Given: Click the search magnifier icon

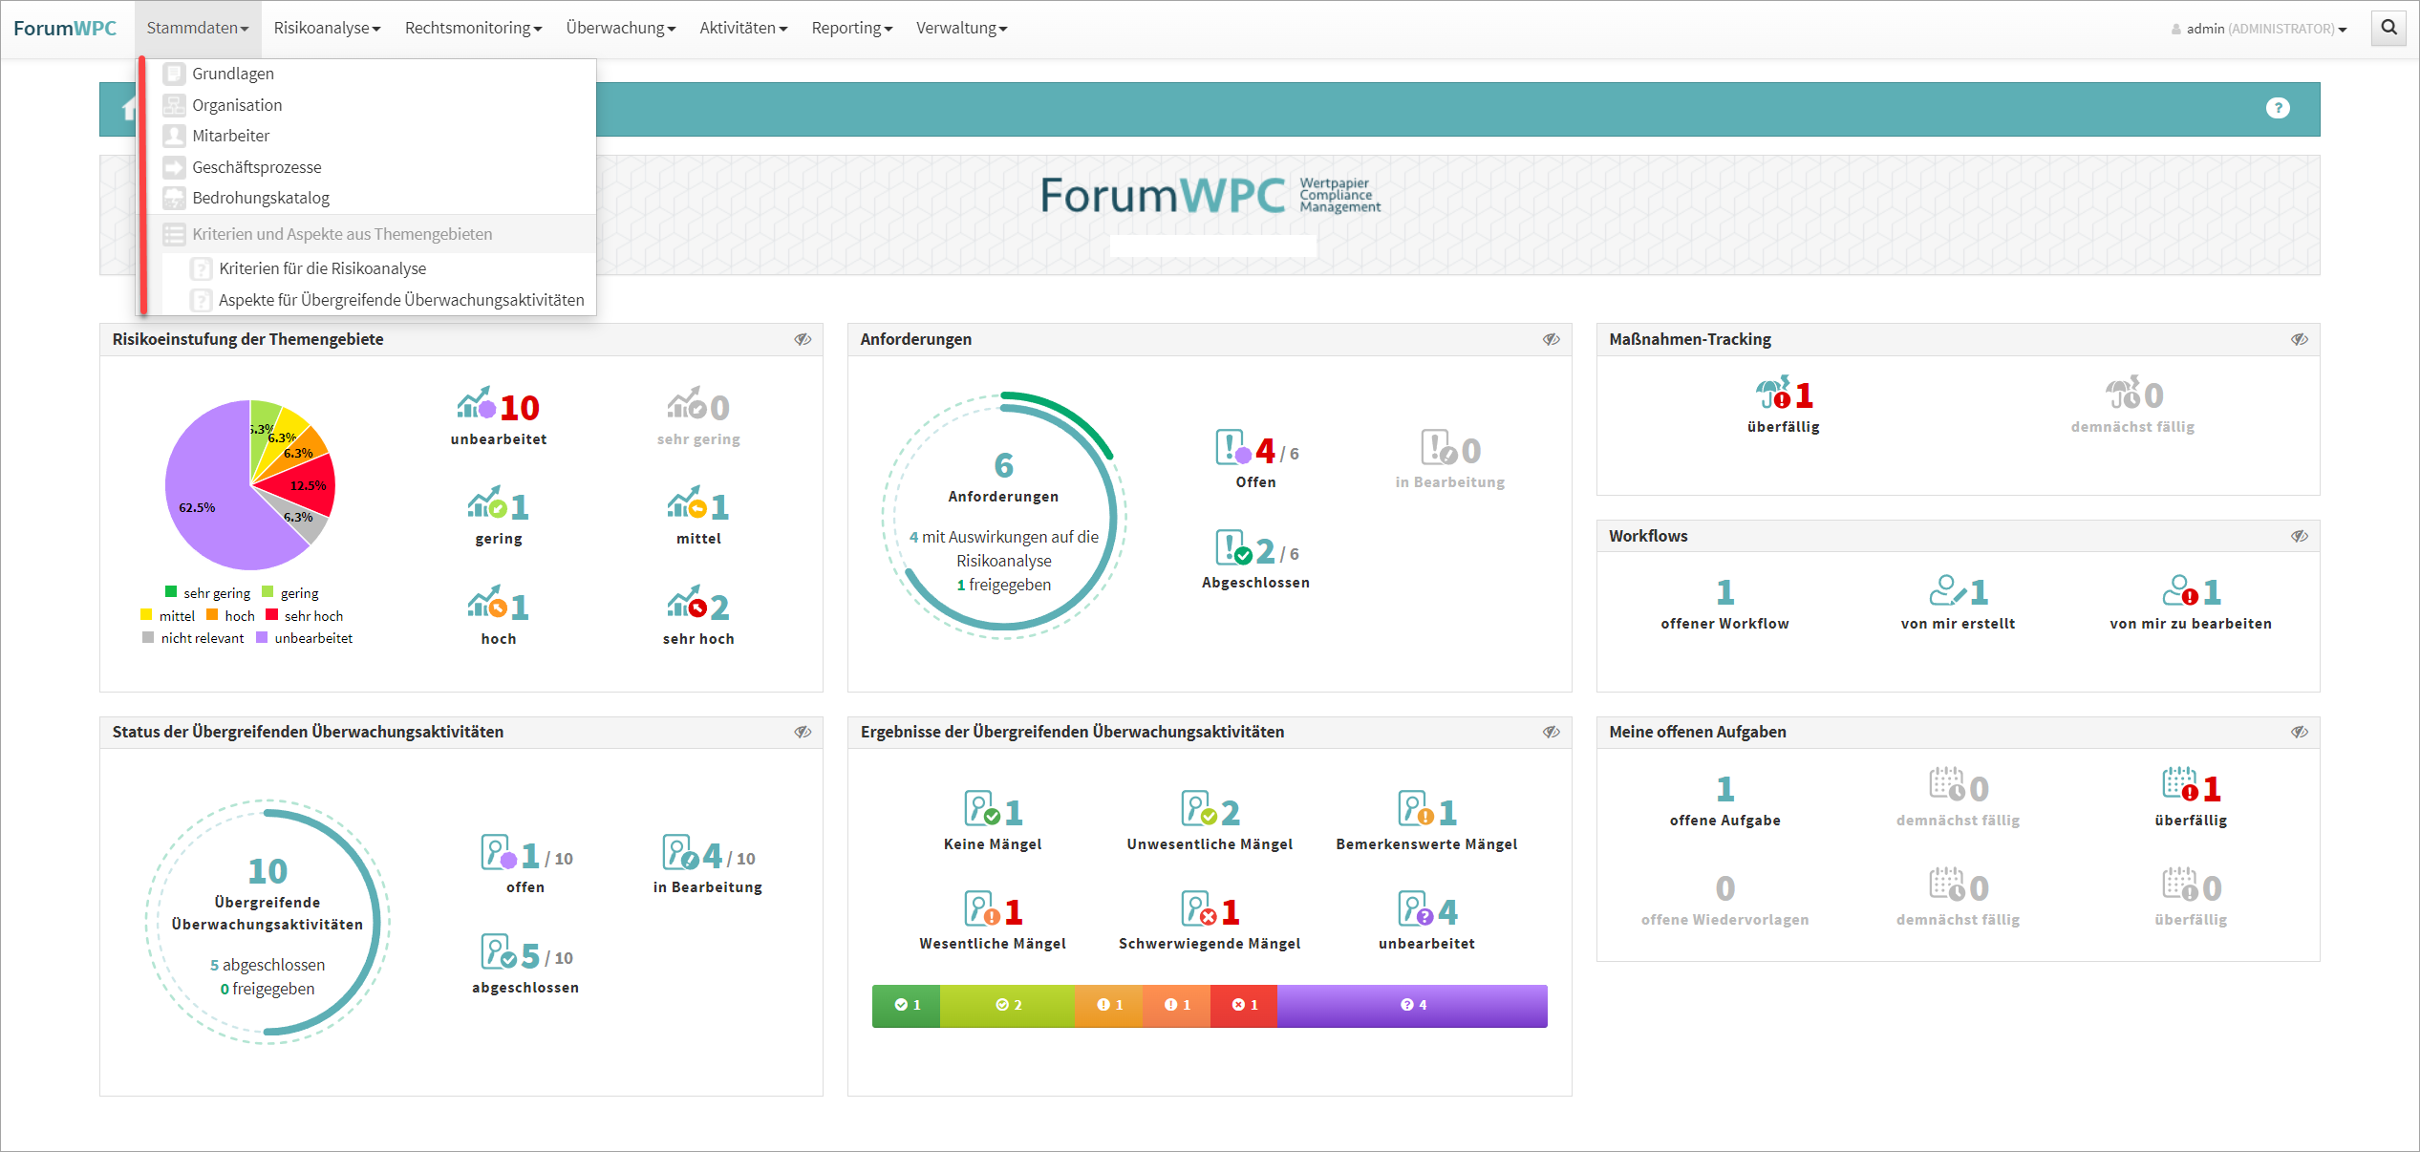Looking at the screenshot, I should 2388,28.
